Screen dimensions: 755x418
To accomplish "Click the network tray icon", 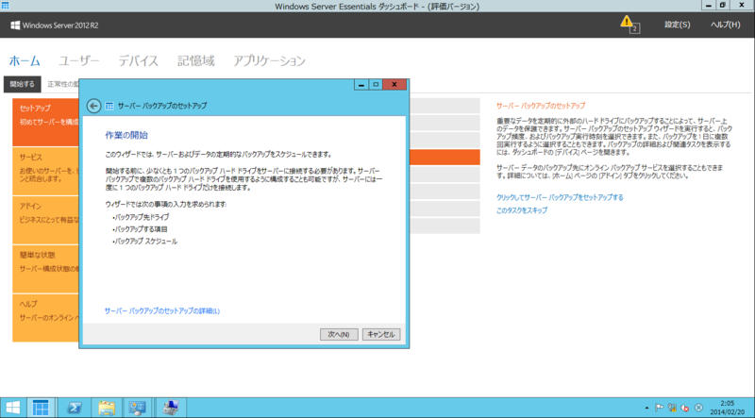I will [x=672, y=408].
